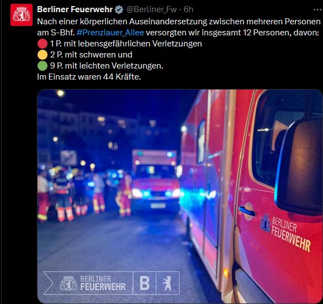Open the @Berliner_Fw handle link
This screenshot has height=304, width=323.
tap(152, 9)
